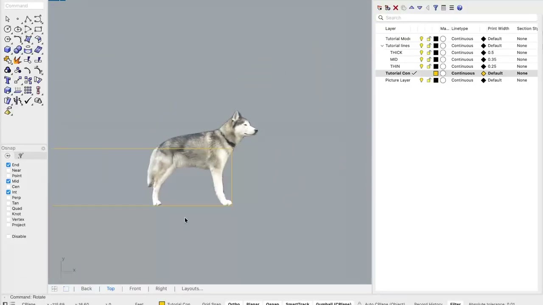Screen dimensions: 543x305
Task: Enable the Quad osnap checkbox
Action: point(8,208)
